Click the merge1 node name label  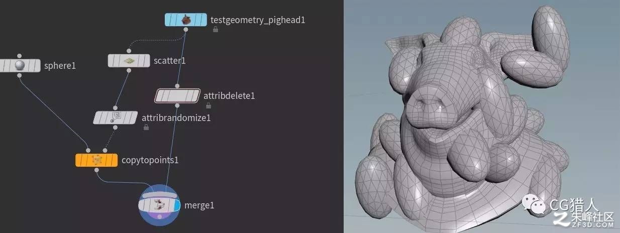click(199, 205)
